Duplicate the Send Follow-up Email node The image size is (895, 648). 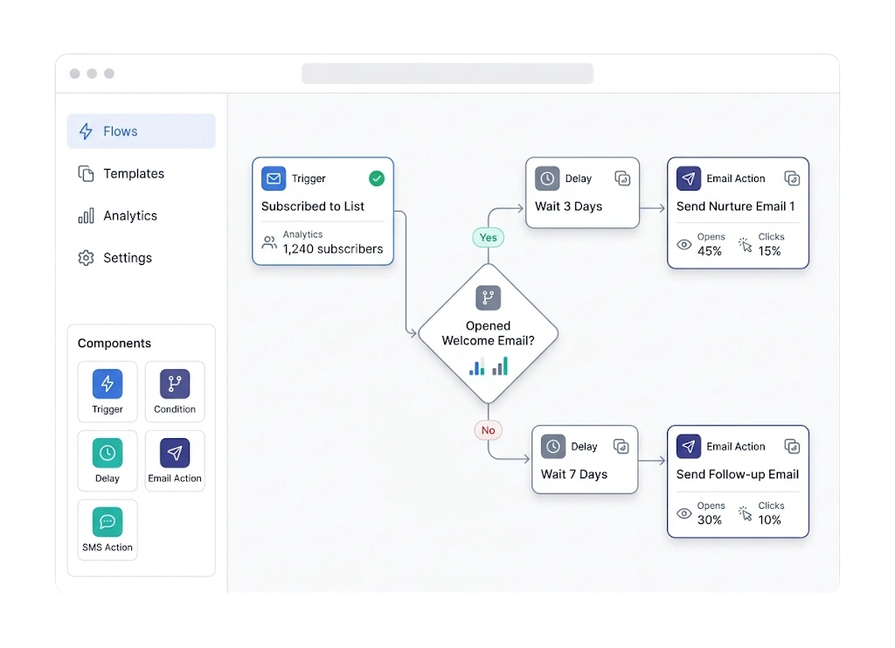(x=792, y=446)
